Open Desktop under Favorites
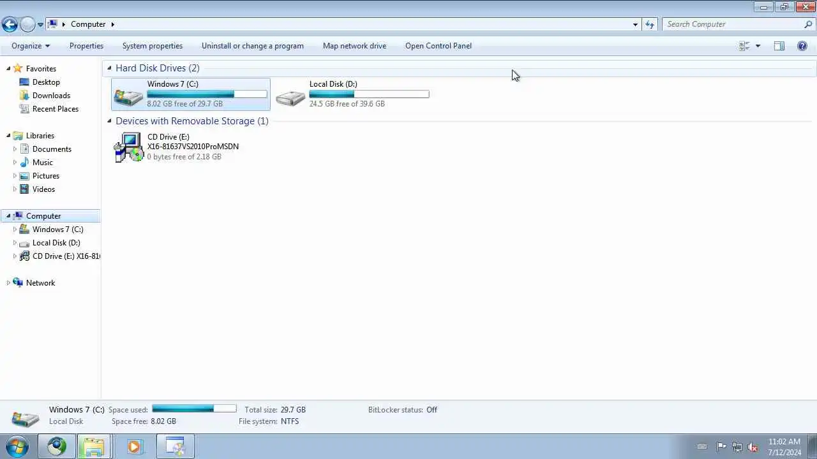The width and height of the screenshot is (817, 459). point(46,82)
